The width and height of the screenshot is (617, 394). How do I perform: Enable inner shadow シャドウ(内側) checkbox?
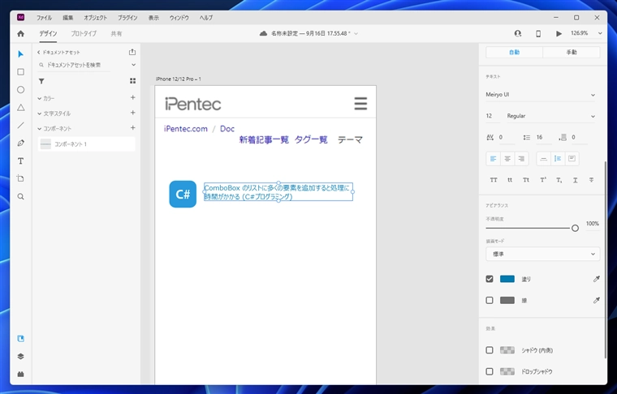pyautogui.click(x=490, y=350)
